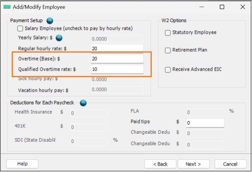This screenshot has width=252, height=172.
Task: Click the first Changeable Dedu field
Action: coord(205,134)
